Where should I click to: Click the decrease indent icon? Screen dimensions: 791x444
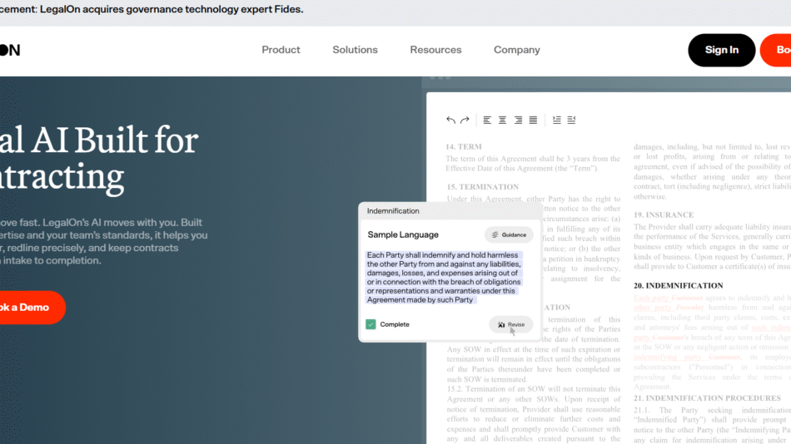tap(571, 121)
